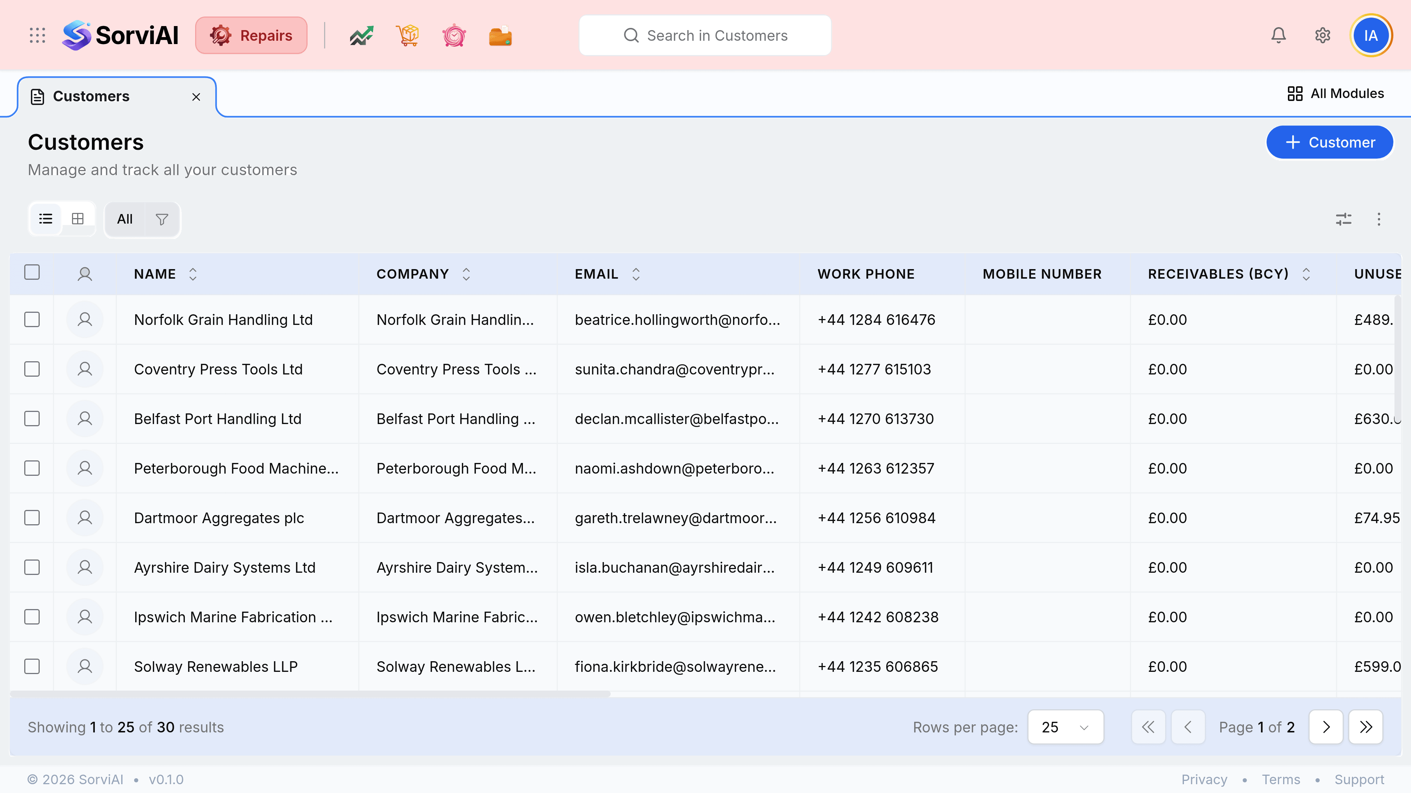Open the green sales chart module icon

coord(362,36)
